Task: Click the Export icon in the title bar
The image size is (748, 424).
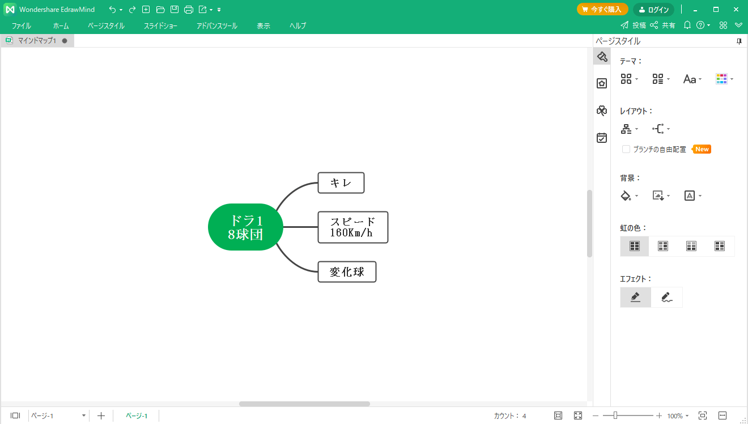Action: (x=203, y=10)
